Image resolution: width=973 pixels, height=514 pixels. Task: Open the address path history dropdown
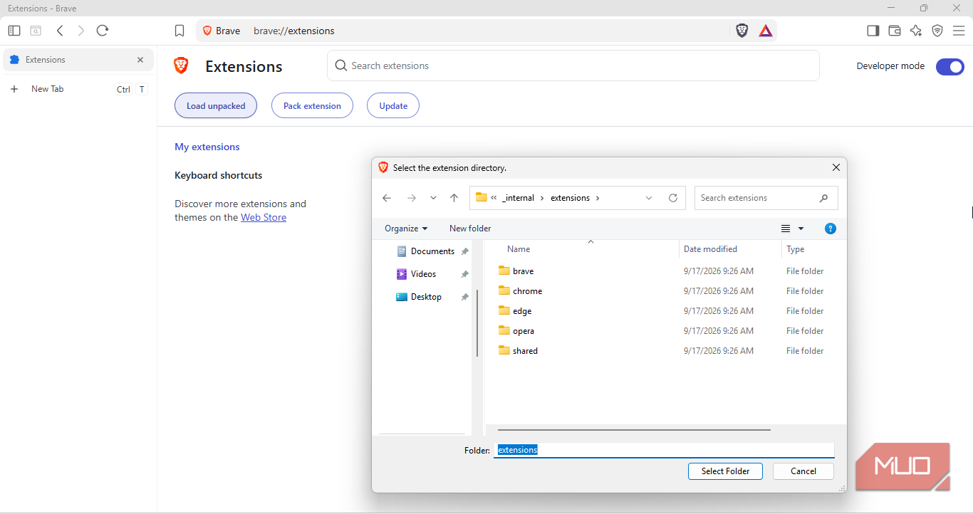pos(649,198)
